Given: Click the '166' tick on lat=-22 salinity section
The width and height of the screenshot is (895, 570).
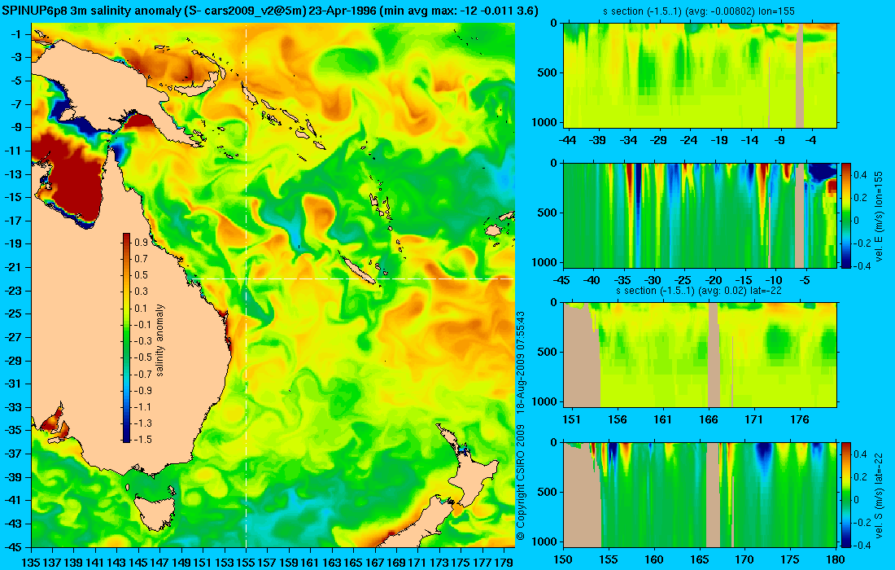Looking at the screenshot, I should point(709,419).
